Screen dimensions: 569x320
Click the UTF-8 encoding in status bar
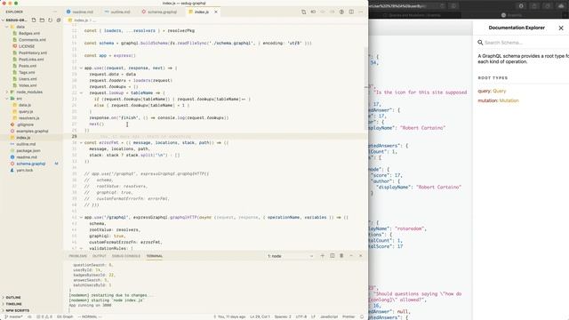301,316
